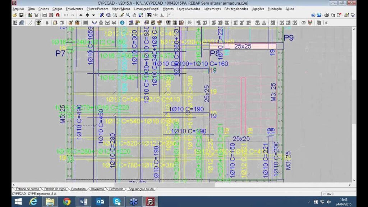
Task: Open the Deformada tab
Action: point(116,189)
